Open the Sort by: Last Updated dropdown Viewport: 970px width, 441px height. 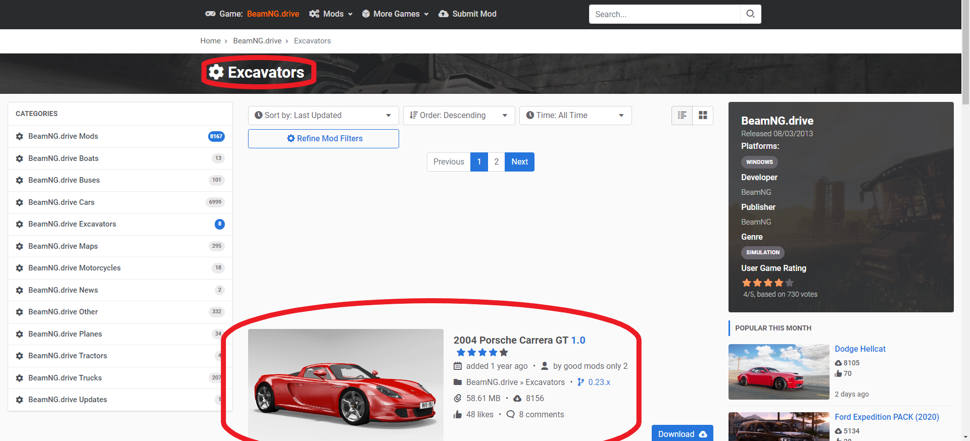[x=323, y=116]
